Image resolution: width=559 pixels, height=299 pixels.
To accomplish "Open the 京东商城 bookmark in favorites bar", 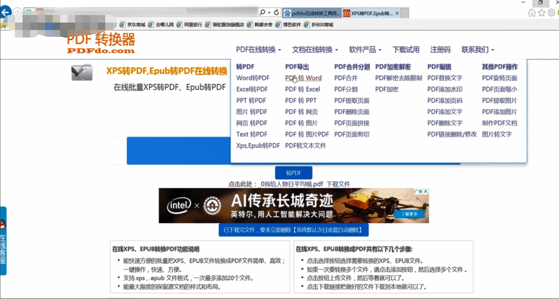I will 132,25.
